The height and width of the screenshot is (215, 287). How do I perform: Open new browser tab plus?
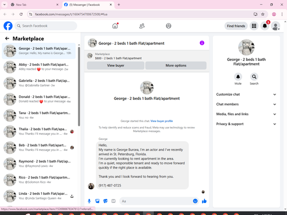(x=119, y=5)
